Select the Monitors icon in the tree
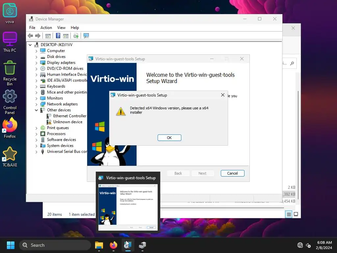 click(x=43, y=98)
